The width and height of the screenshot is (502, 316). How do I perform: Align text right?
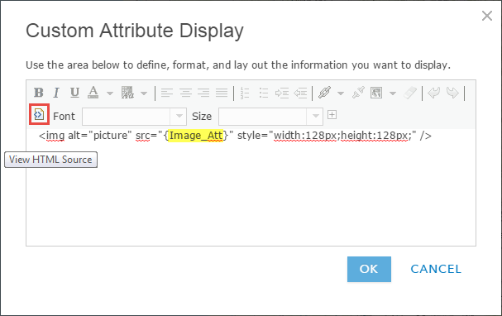203,93
